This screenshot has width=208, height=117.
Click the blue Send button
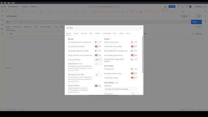coord(195,22)
